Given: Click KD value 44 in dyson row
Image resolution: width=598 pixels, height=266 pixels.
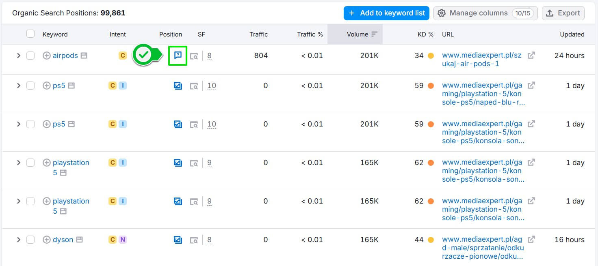Looking at the screenshot, I should coord(419,240).
